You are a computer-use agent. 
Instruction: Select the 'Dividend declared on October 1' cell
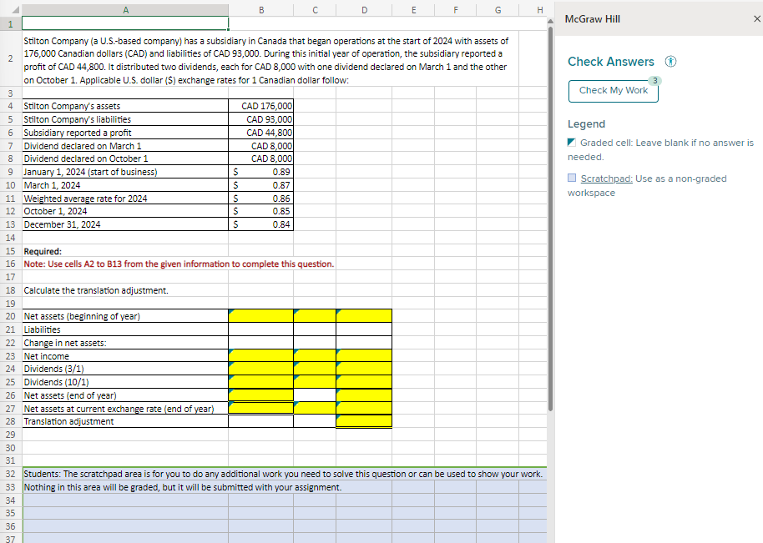coord(125,158)
